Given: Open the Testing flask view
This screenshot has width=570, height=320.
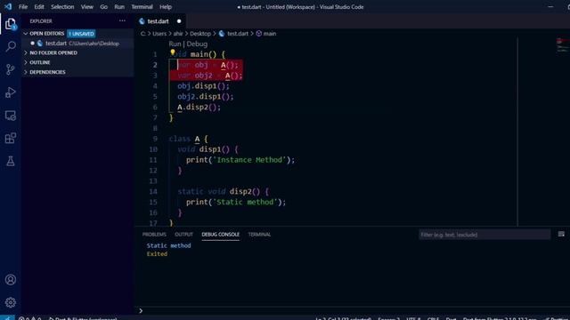Looking at the screenshot, I should [11, 161].
